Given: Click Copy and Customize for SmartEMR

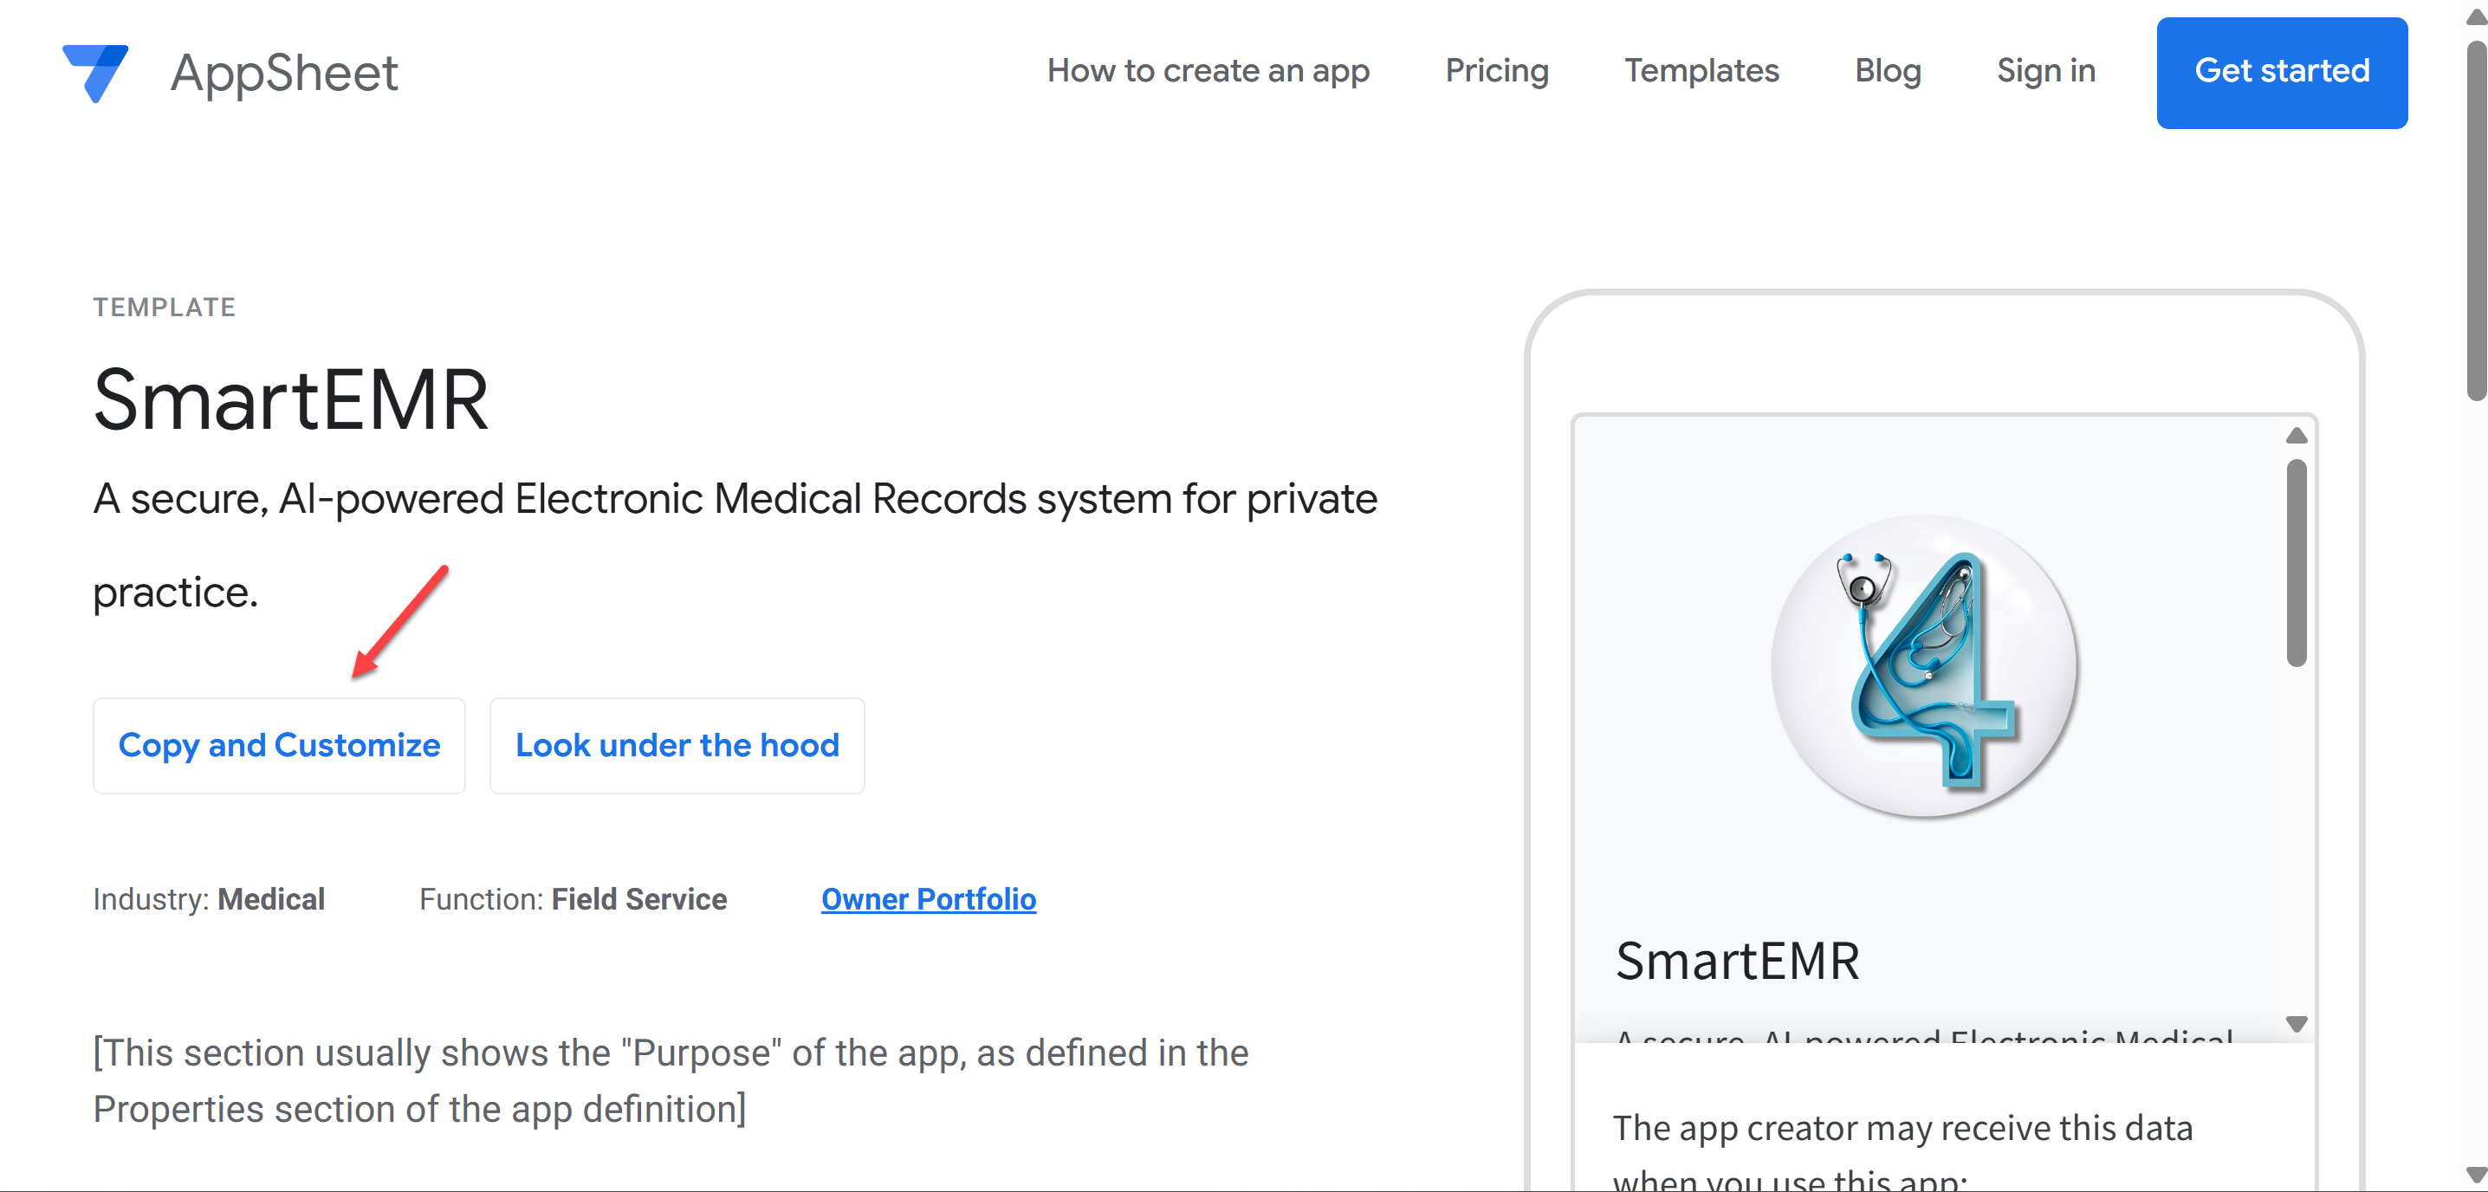Looking at the screenshot, I should click(278, 745).
